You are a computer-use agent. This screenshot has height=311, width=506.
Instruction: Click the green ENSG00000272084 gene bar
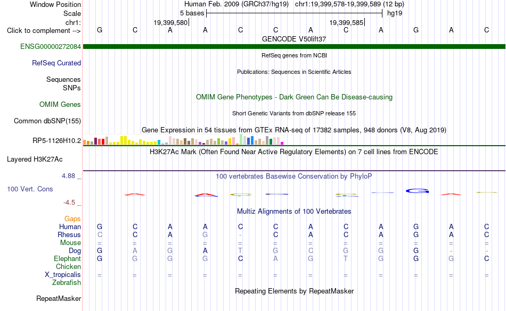pyautogui.click(x=294, y=46)
